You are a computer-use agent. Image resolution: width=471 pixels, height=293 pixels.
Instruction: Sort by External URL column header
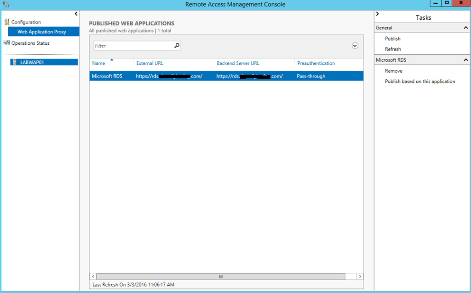pos(149,63)
